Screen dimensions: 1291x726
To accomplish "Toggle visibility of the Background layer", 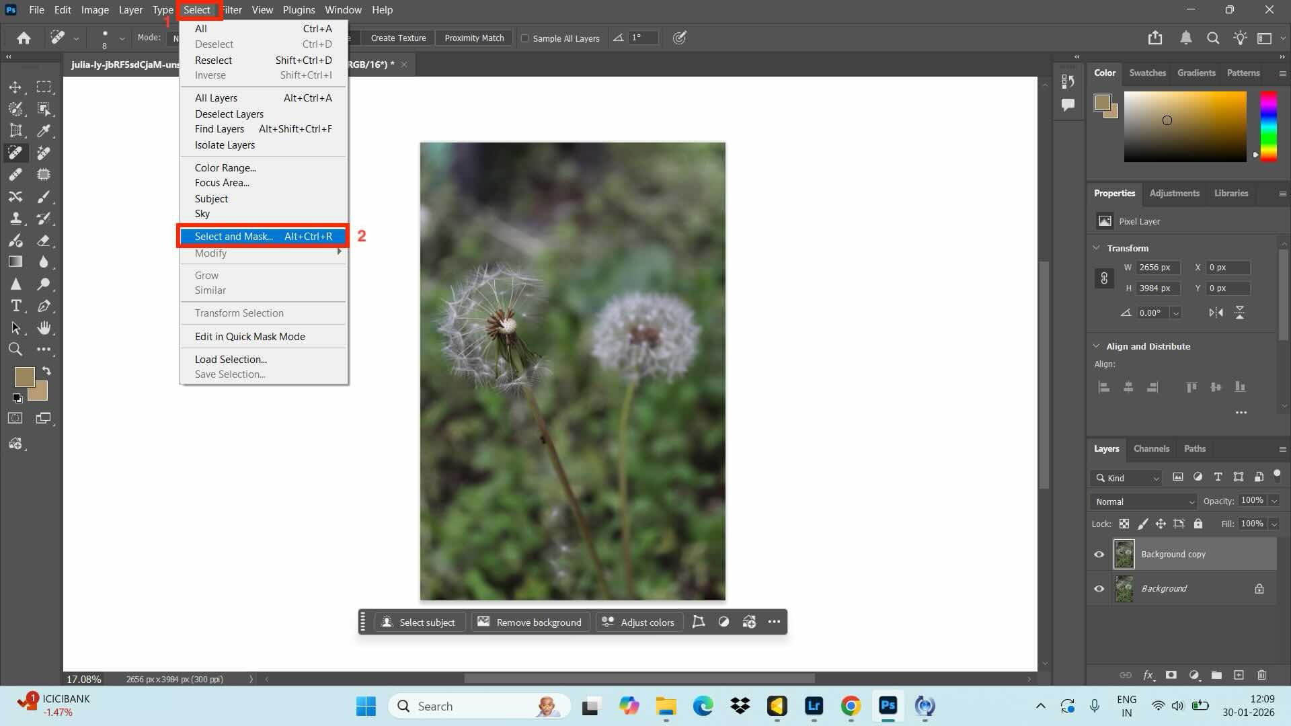I will 1099,588.
